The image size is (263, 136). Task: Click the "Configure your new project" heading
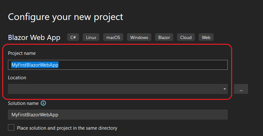65,17
